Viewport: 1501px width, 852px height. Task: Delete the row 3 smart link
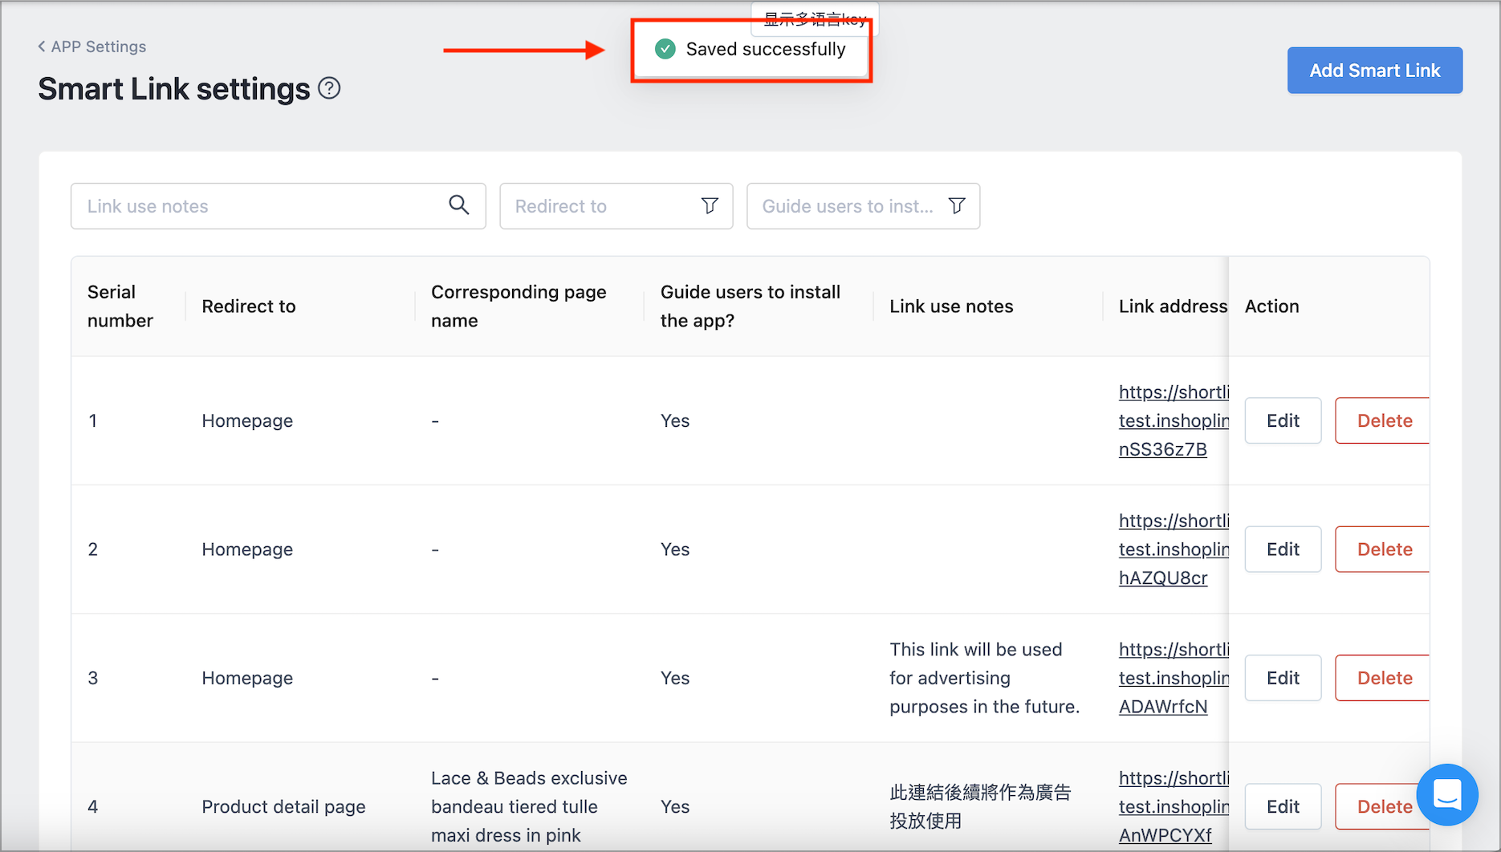(x=1384, y=678)
